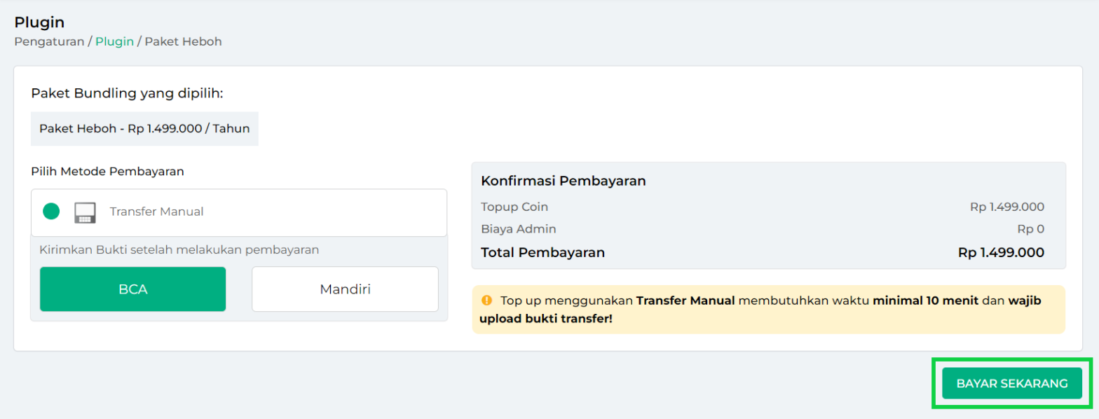This screenshot has height=419, width=1099.
Task: Switch to the Mandiri bank option
Action: (344, 289)
